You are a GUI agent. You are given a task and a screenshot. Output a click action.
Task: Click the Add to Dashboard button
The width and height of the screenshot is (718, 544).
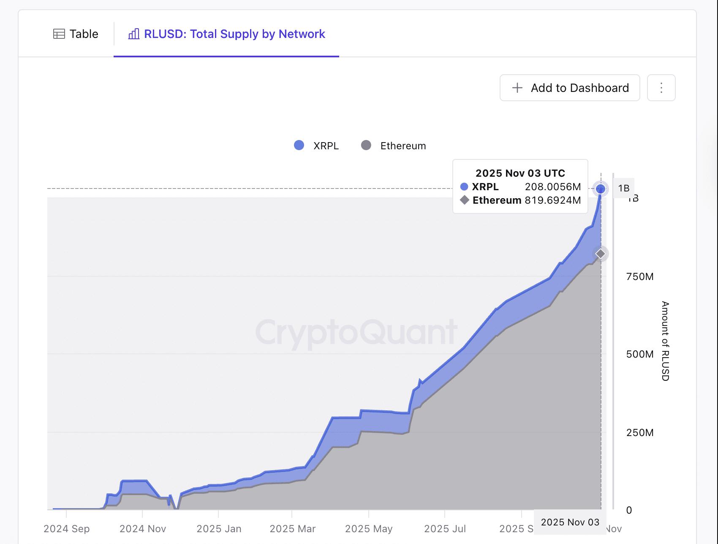click(x=569, y=88)
